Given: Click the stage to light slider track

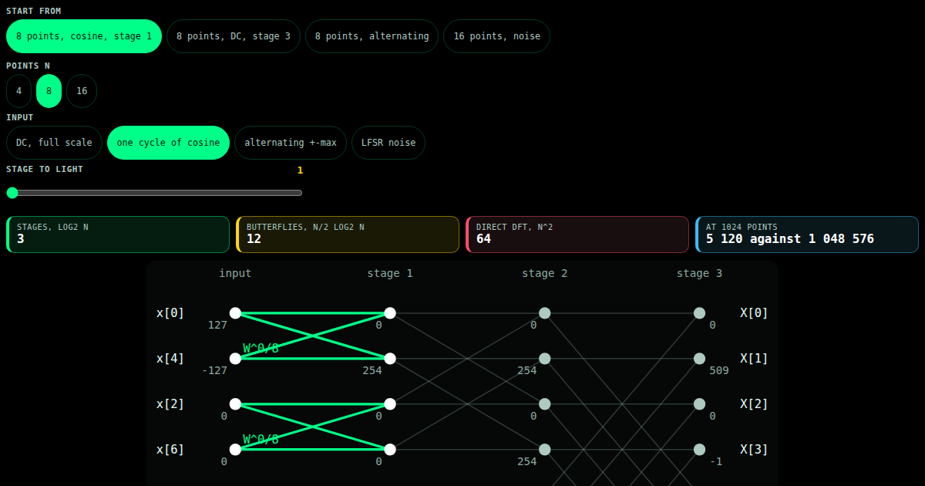Looking at the screenshot, I should coord(154,193).
